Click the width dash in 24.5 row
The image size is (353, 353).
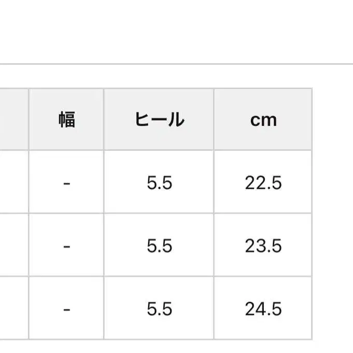[66, 309]
